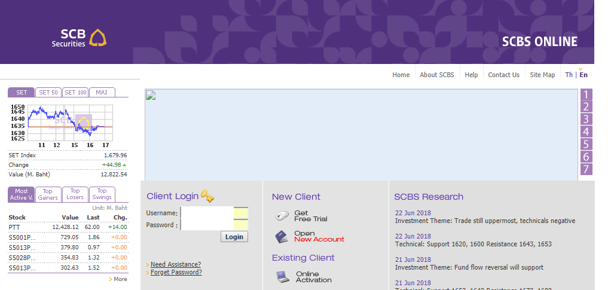Select the Most Active V. tab
608x290 pixels.
(22, 194)
